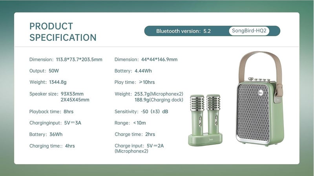This screenshot has width=314, height=176.
Task: Click the Play time ≥10hrs entry
Action: pos(135,82)
